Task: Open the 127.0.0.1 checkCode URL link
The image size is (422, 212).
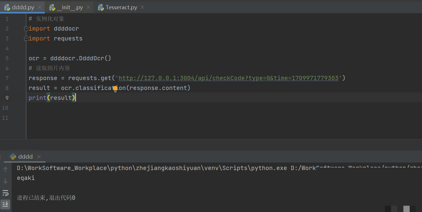Action: point(228,78)
